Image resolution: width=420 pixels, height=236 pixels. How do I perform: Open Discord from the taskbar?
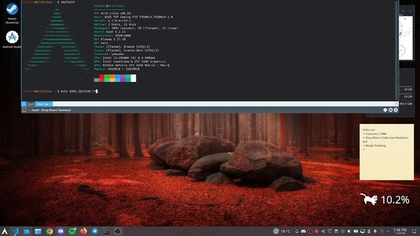pos(61,231)
